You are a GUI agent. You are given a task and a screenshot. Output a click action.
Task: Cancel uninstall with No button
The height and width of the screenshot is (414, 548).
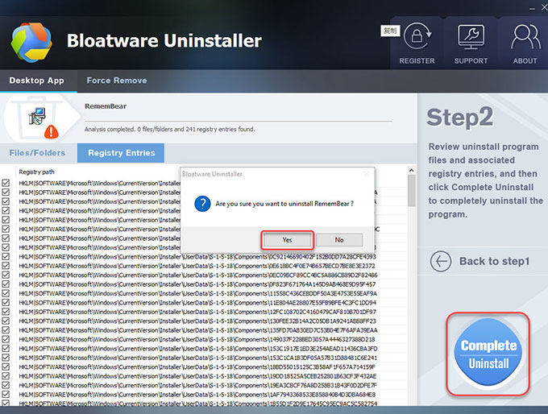(339, 240)
